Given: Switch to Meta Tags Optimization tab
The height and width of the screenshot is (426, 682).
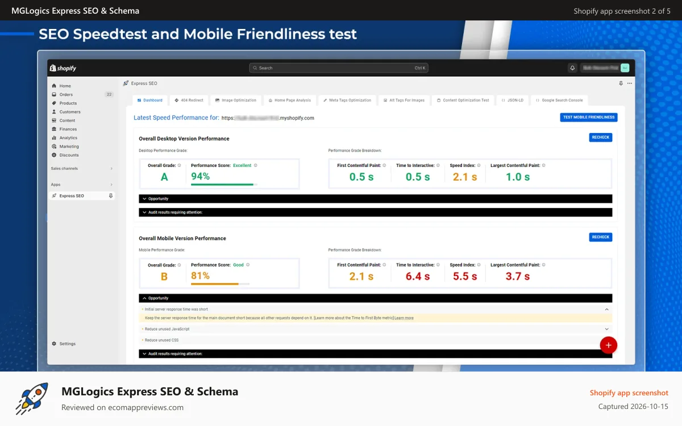Looking at the screenshot, I should pos(347,100).
